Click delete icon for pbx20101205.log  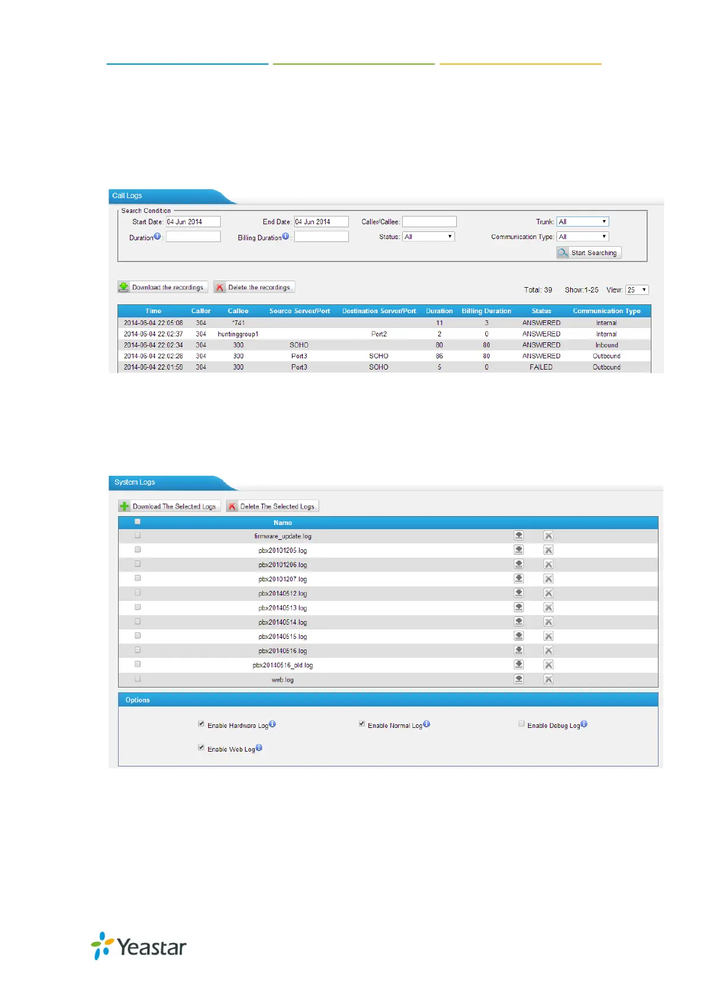click(x=548, y=551)
